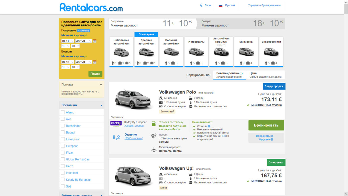Click the Keddy supplier logo
Screen dimensions: 348x196
tap(116, 123)
